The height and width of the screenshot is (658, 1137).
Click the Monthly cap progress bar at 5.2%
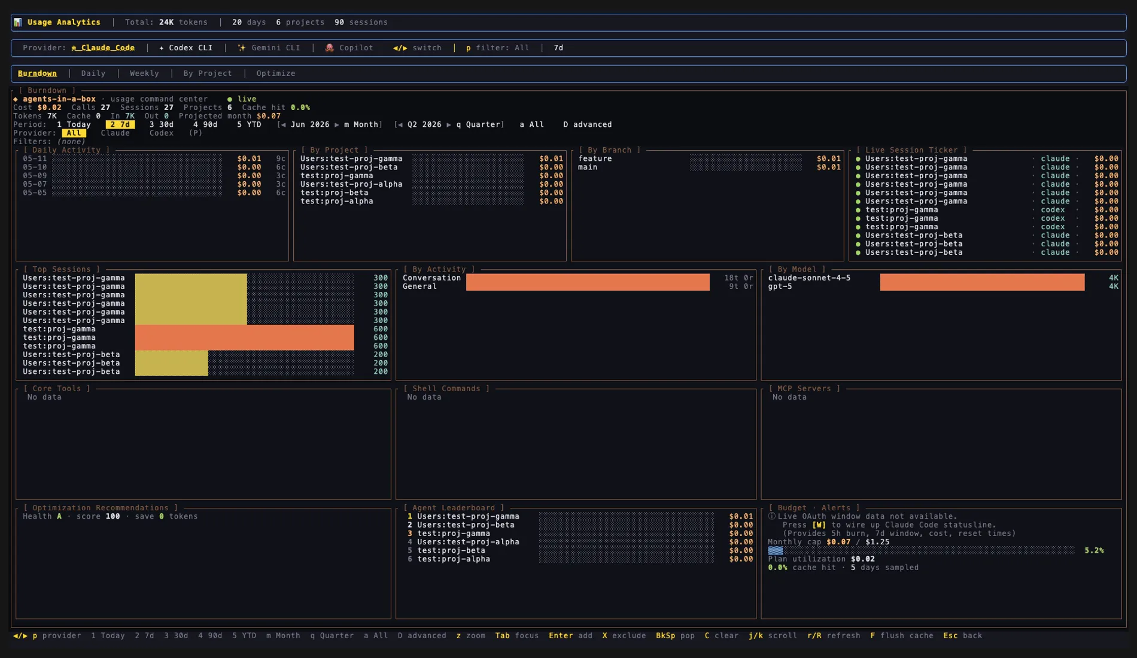pyautogui.click(x=921, y=550)
